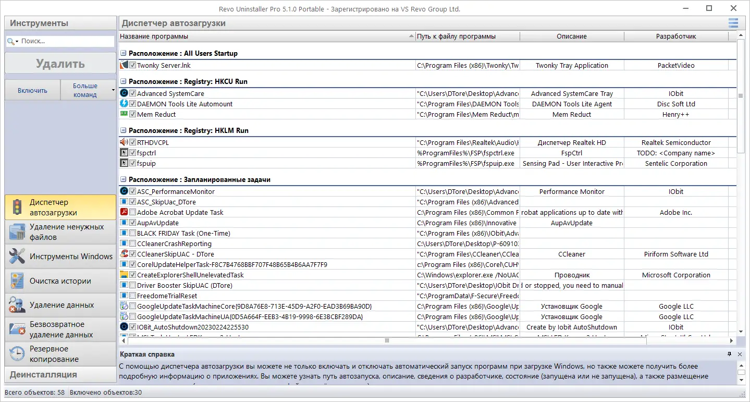Click the Всего объектов: 58 status text
This screenshot has height=402, width=750.
coord(35,392)
